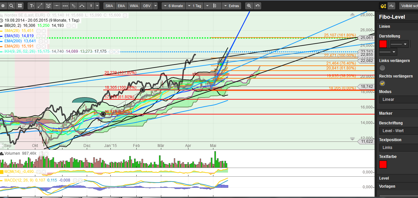Image resolution: width=418 pixels, height=198 pixels.
Task: Open the Modus Linear dropdown
Action: (399, 99)
